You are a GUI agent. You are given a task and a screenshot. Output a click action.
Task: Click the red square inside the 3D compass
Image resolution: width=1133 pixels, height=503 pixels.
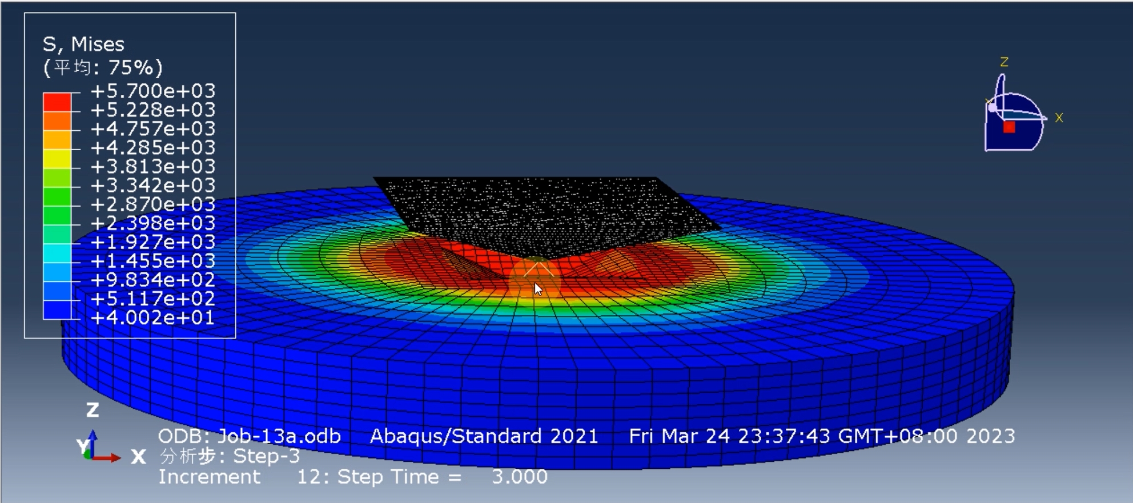(1009, 127)
